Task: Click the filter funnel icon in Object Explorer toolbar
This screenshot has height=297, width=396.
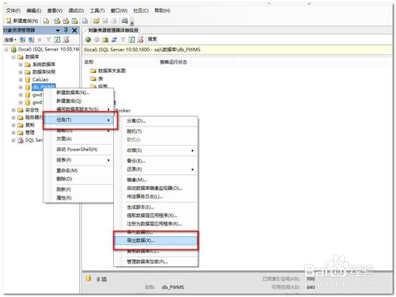Action: [x=48, y=40]
